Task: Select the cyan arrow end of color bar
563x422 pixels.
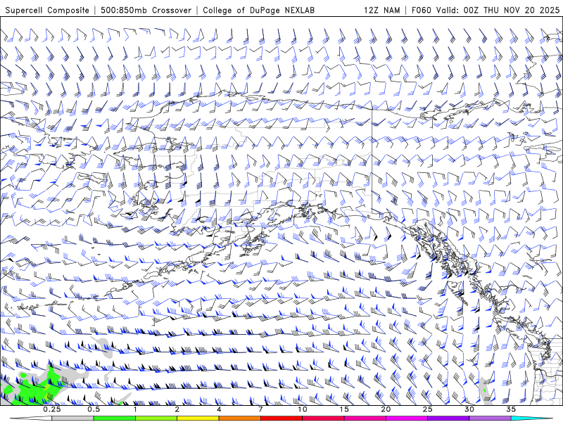Action: (532, 418)
